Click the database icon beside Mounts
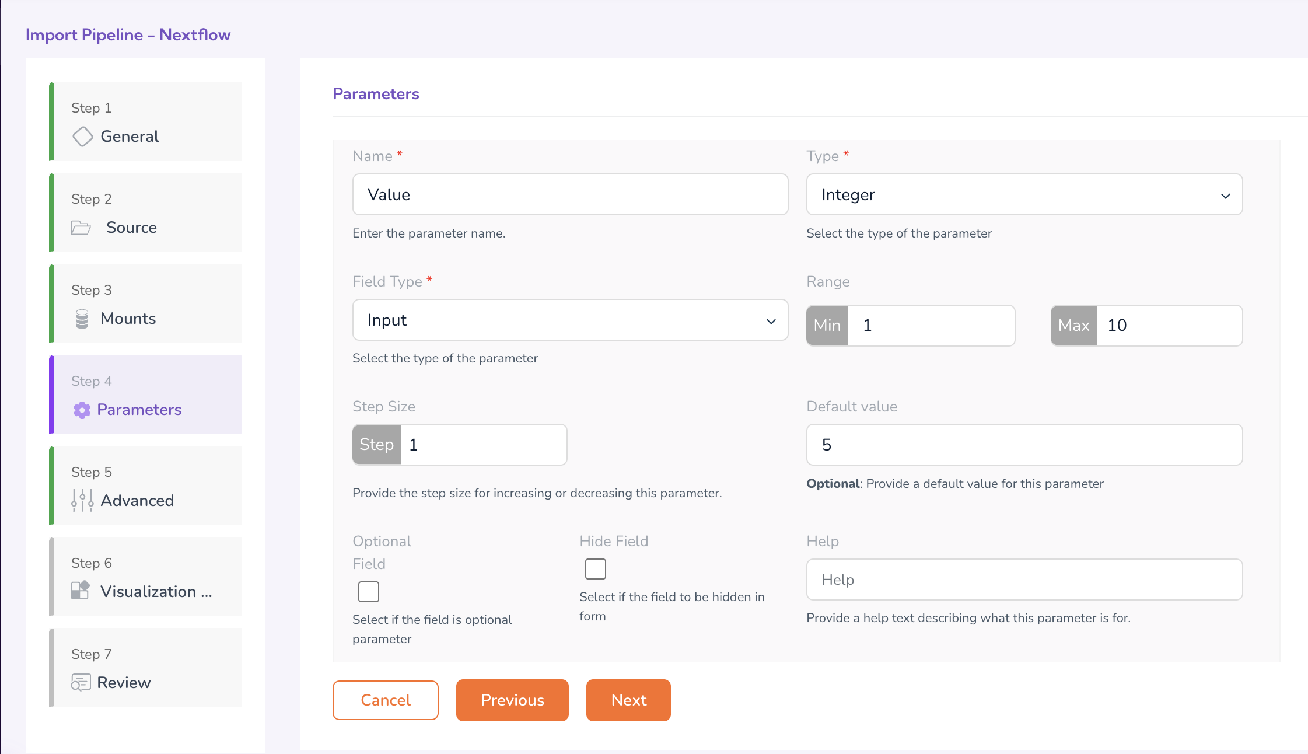 pyautogui.click(x=82, y=319)
